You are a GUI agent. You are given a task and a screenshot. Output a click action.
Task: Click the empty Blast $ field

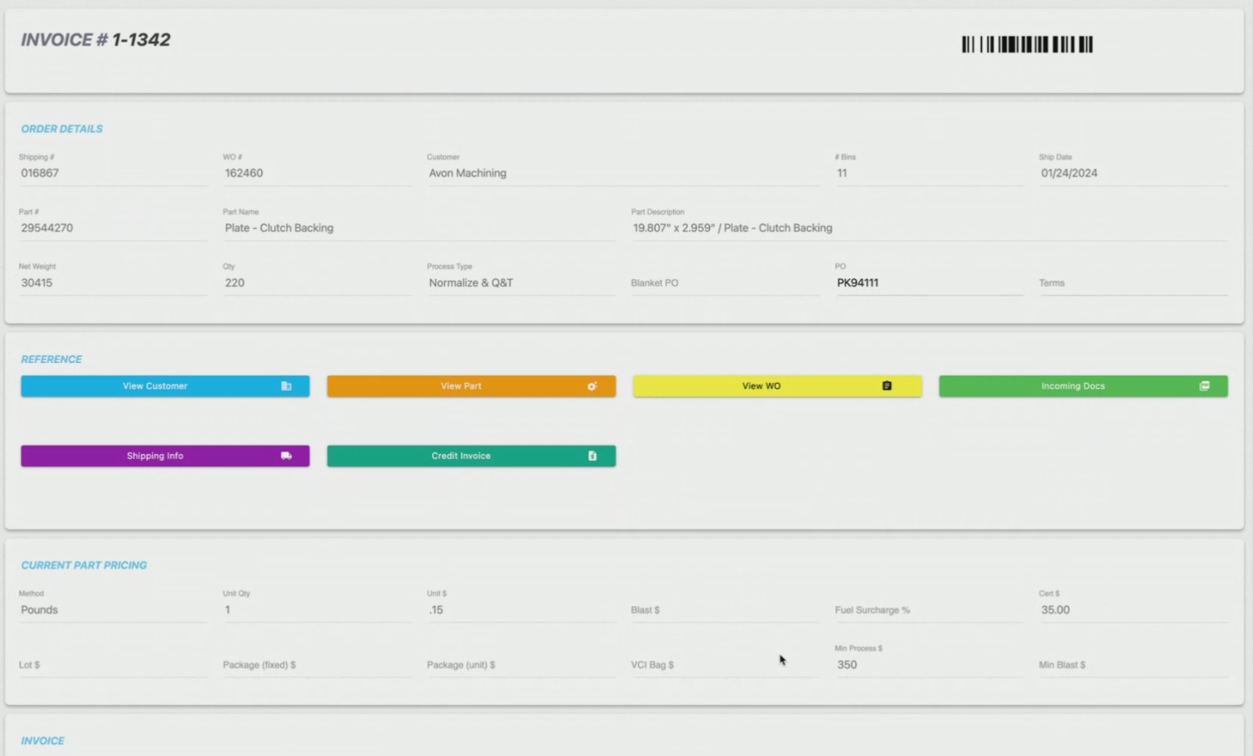pos(725,610)
